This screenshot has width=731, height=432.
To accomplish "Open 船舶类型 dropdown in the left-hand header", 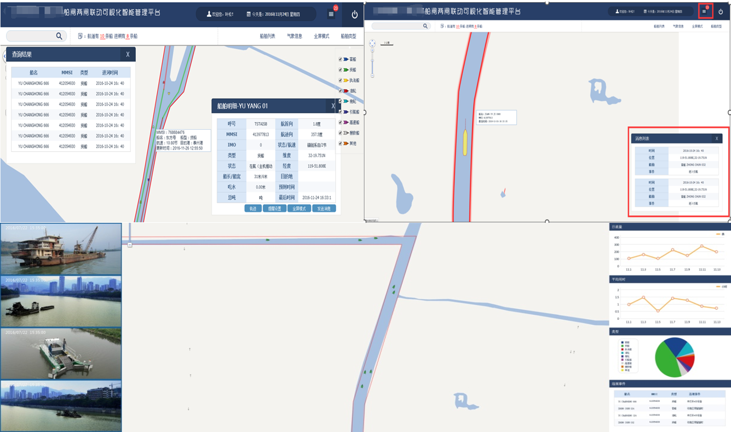I will [x=348, y=36].
